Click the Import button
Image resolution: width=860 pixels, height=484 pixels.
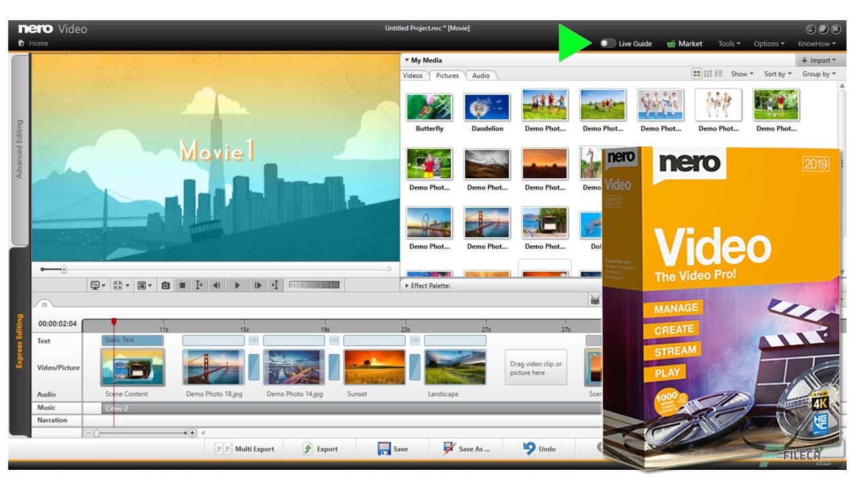820,60
